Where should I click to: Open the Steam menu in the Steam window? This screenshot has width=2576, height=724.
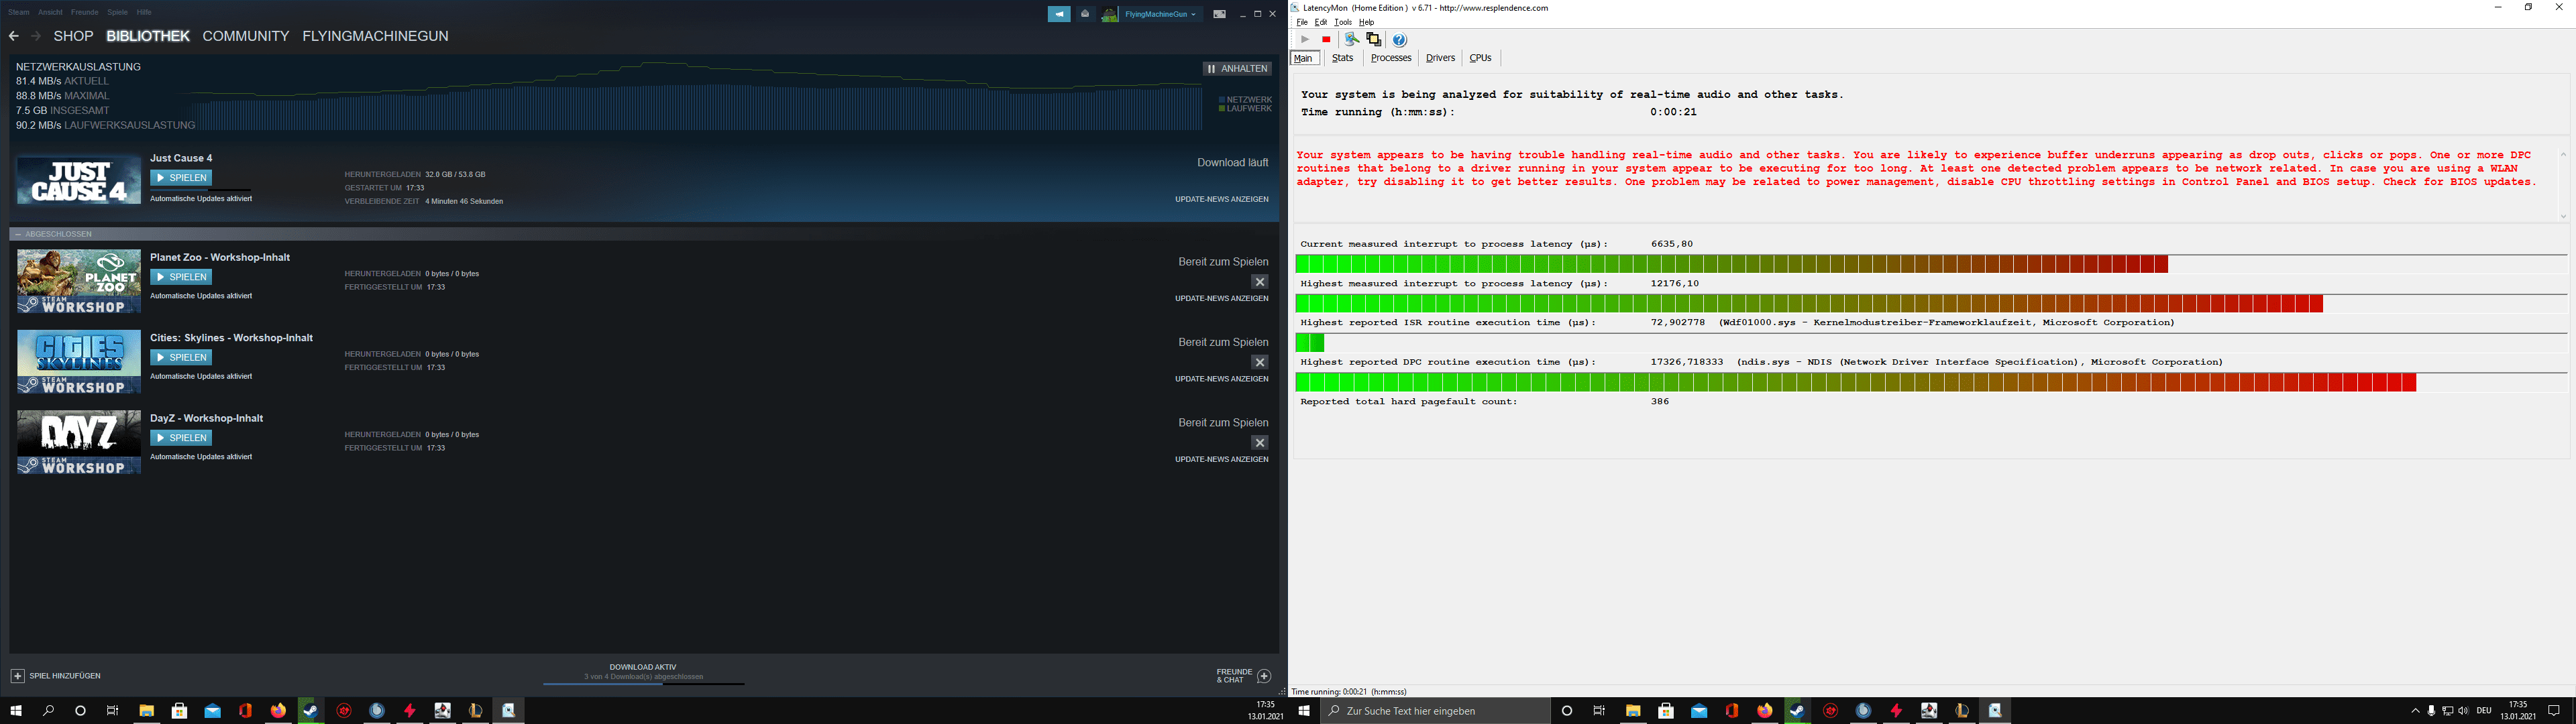point(19,12)
